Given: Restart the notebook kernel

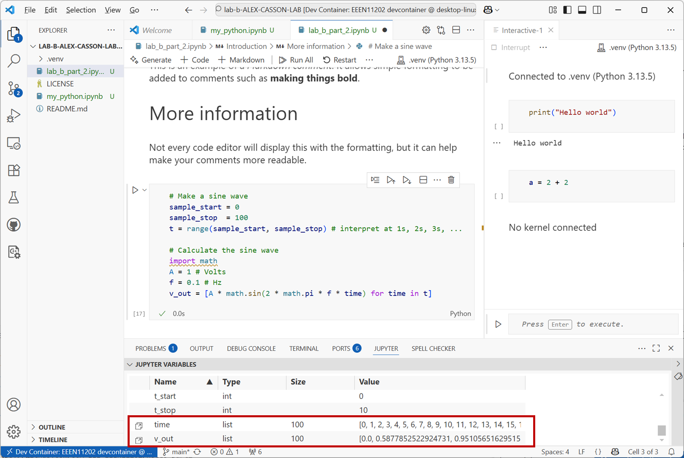Looking at the screenshot, I should pos(340,60).
